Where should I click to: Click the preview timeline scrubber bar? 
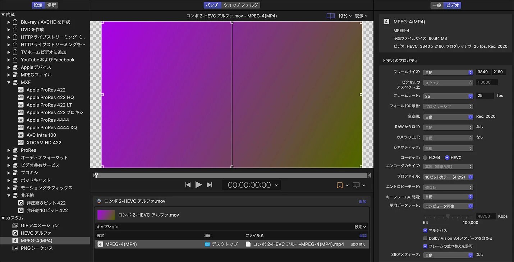(x=232, y=175)
